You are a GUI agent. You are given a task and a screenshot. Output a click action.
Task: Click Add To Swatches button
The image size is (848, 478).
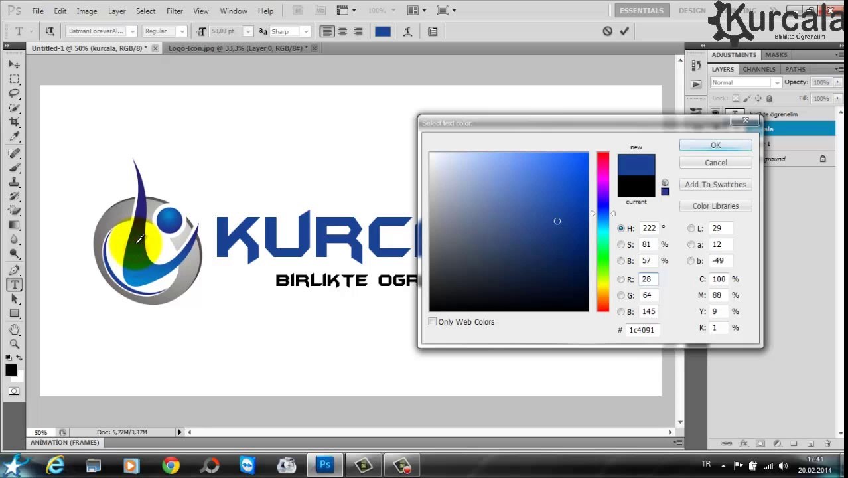tap(715, 185)
